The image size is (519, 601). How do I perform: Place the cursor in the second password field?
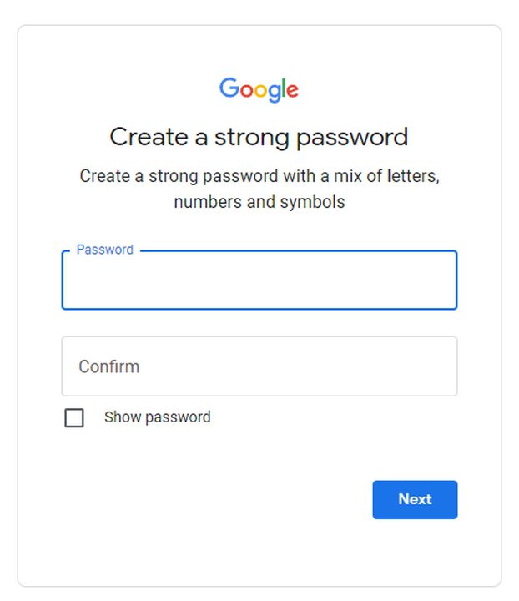coord(259,366)
